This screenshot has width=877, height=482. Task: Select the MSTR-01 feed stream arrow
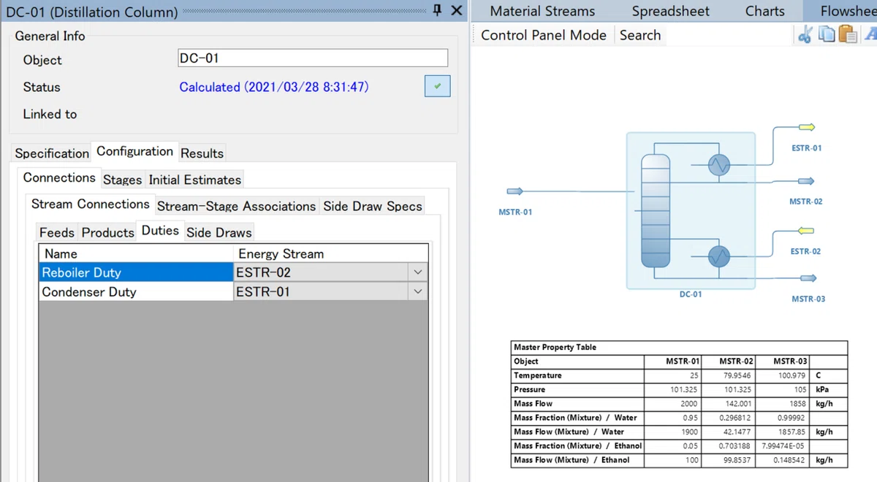(x=515, y=191)
